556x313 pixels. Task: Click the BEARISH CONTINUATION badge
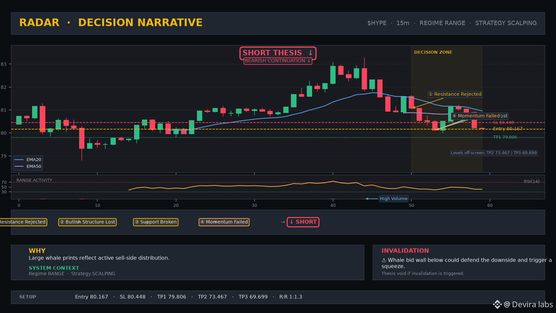pyautogui.click(x=278, y=61)
